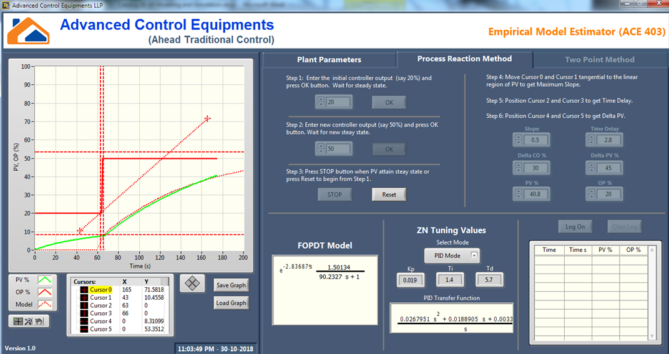The width and height of the screenshot is (669, 354).
Task: Switch to the Process Reaction Method tab
Action: 465,59
